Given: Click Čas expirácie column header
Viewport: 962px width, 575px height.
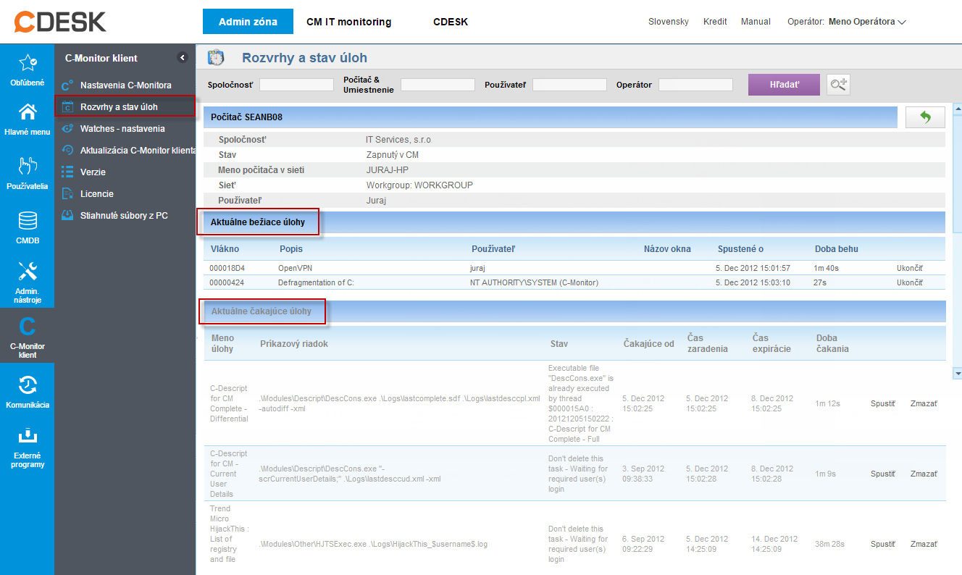Looking at the screenshot, I should tap(771, 343).
